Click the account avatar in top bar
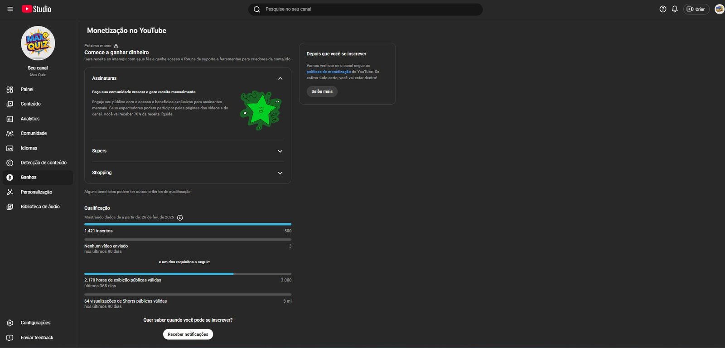Viewport: 725px width, 348px height. (x=719, y=9)
